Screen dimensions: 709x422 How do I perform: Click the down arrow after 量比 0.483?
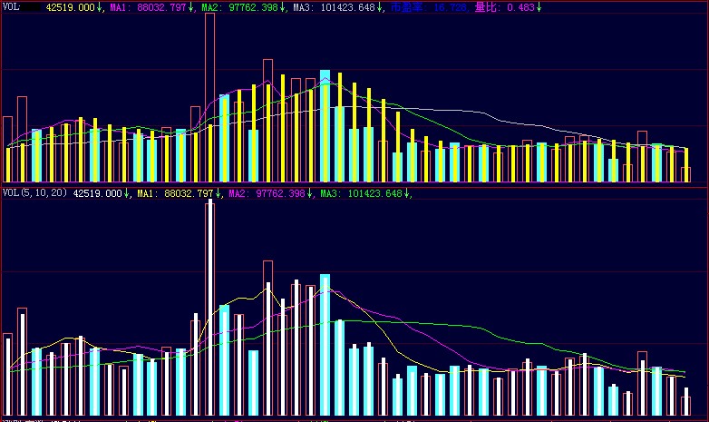[x=539, y=7]
